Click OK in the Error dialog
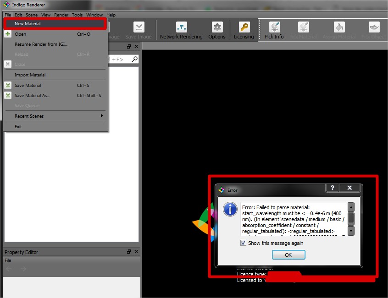388x298 pixels. pyautogui.click(x=288, y=255)
